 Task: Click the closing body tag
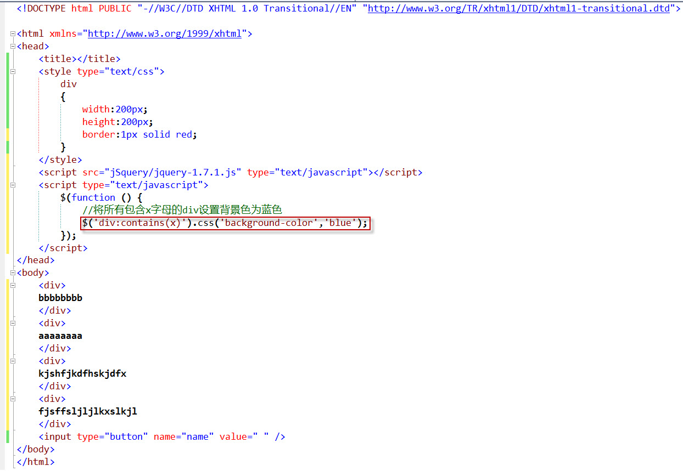[x=36, y=450]
